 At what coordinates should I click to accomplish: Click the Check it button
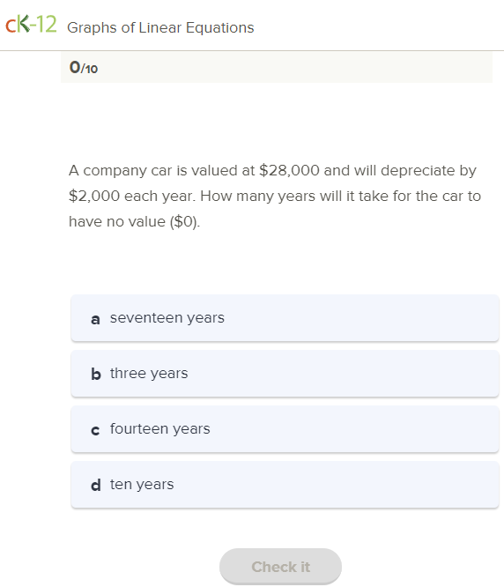280,567
